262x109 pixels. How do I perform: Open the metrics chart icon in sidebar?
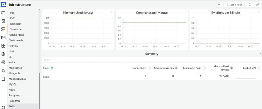[x=3, y=13]
